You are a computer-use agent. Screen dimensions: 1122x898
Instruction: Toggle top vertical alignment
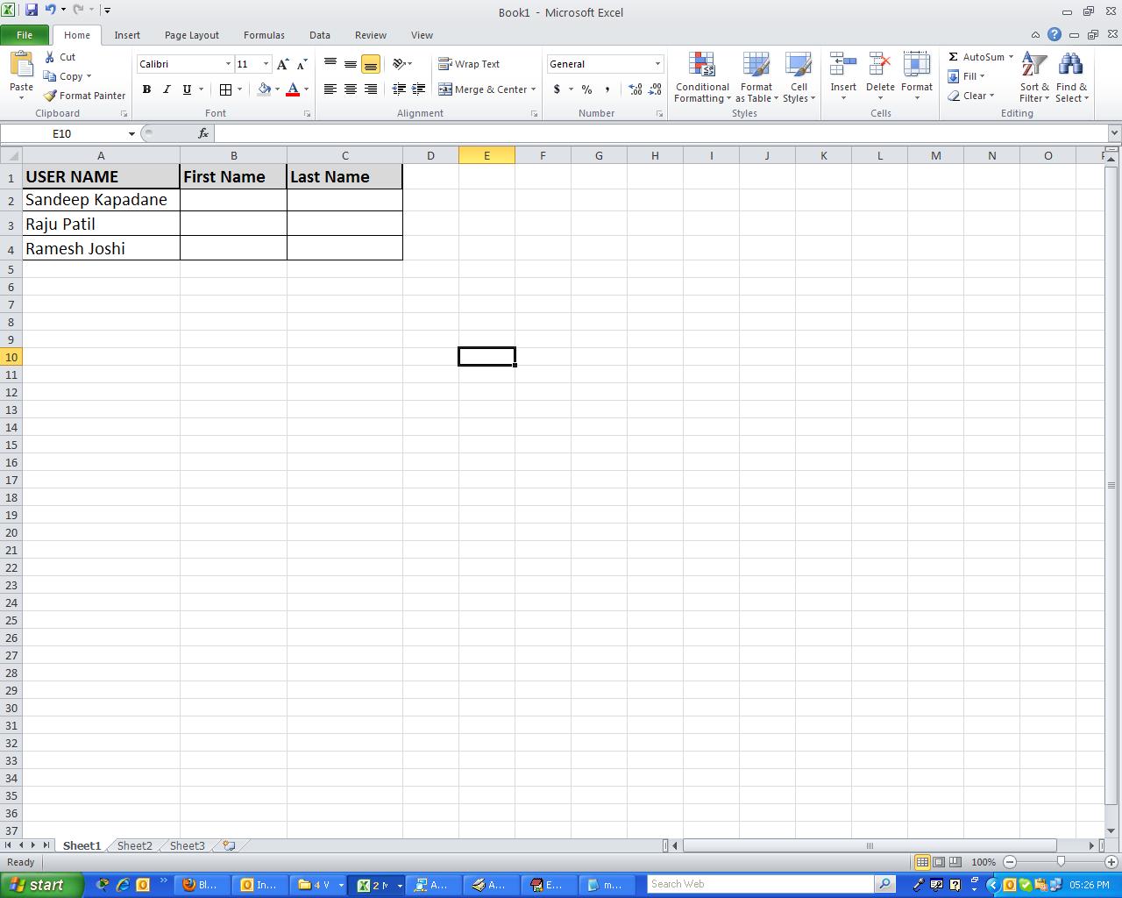click(330, 64)
